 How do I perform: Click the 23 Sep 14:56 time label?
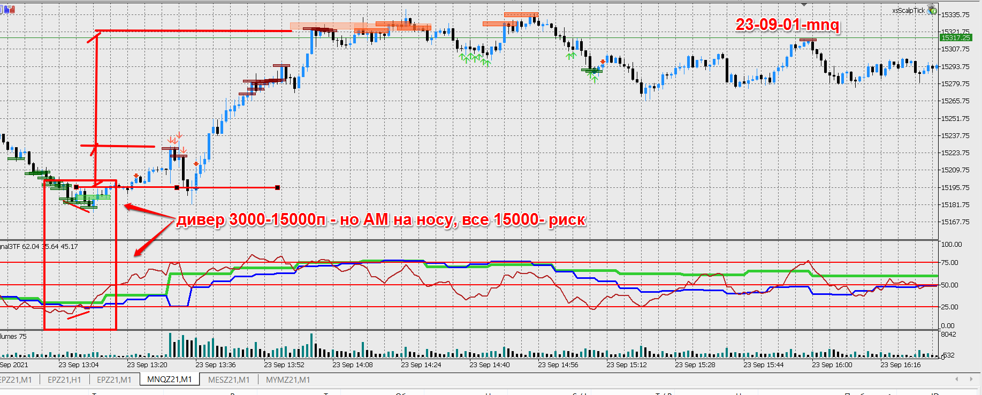(558, 365)
